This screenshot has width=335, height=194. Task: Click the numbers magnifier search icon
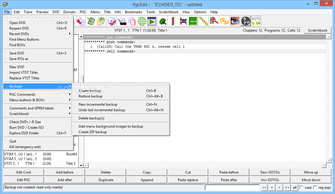[x=214, y=21]
